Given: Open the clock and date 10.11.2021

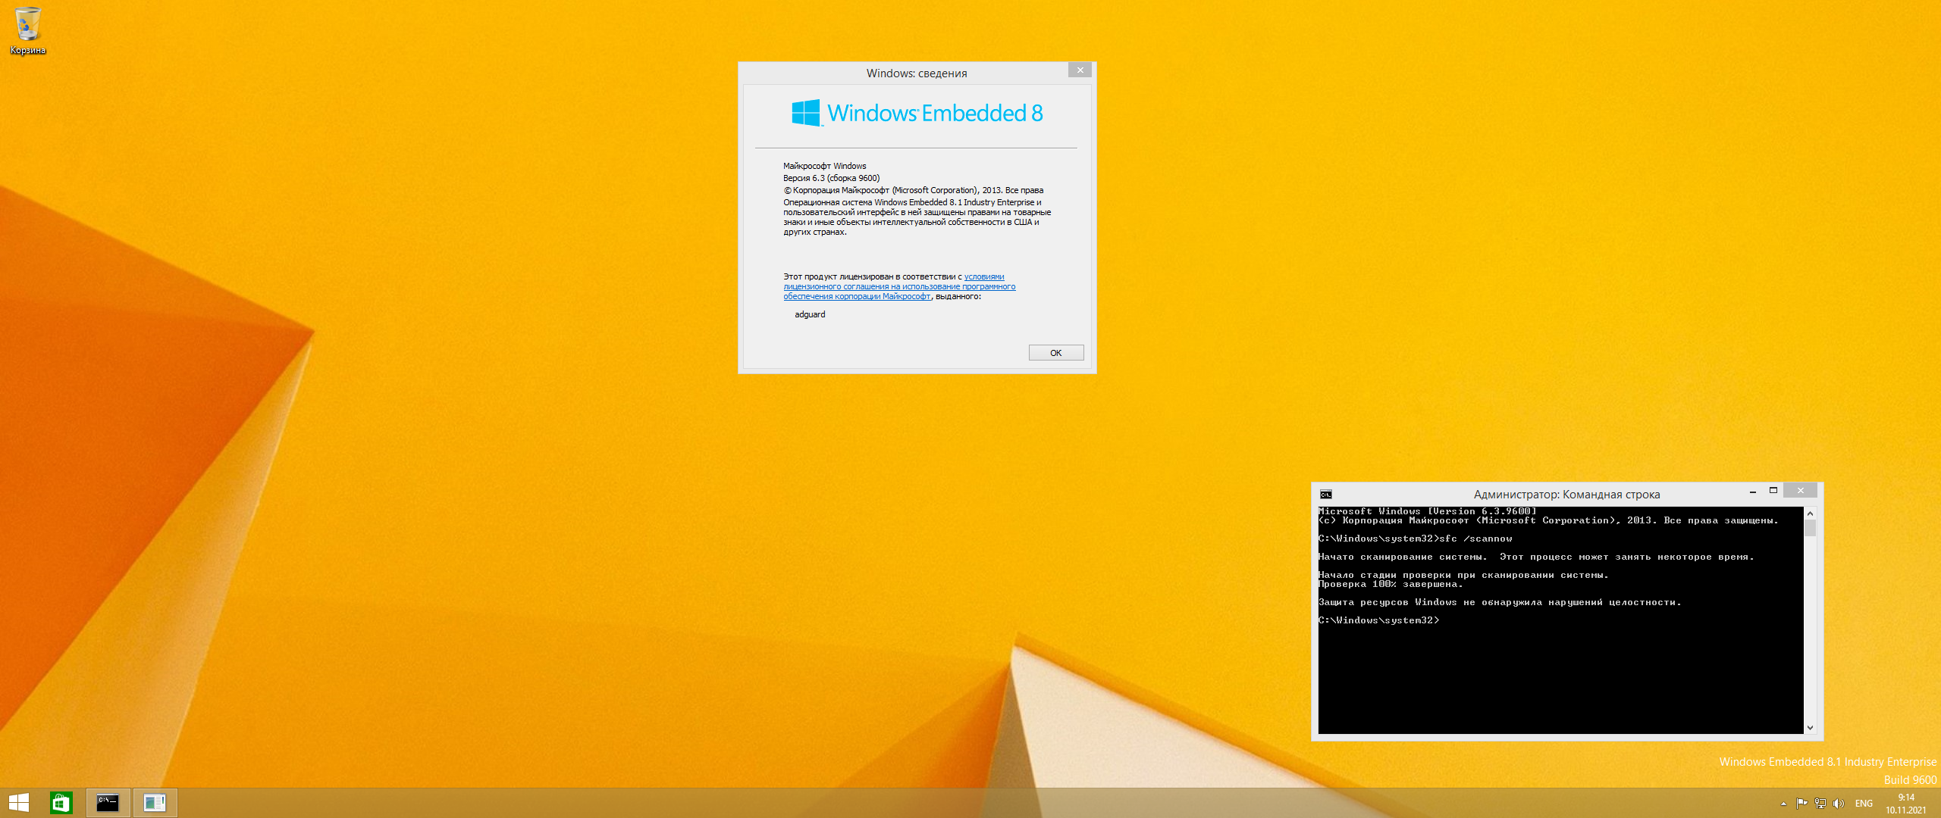Looking at the screenshot, I should coord(1906,804).
